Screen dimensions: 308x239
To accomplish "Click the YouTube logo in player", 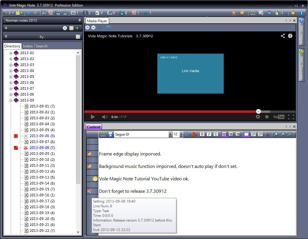I will tap(279, 117).
